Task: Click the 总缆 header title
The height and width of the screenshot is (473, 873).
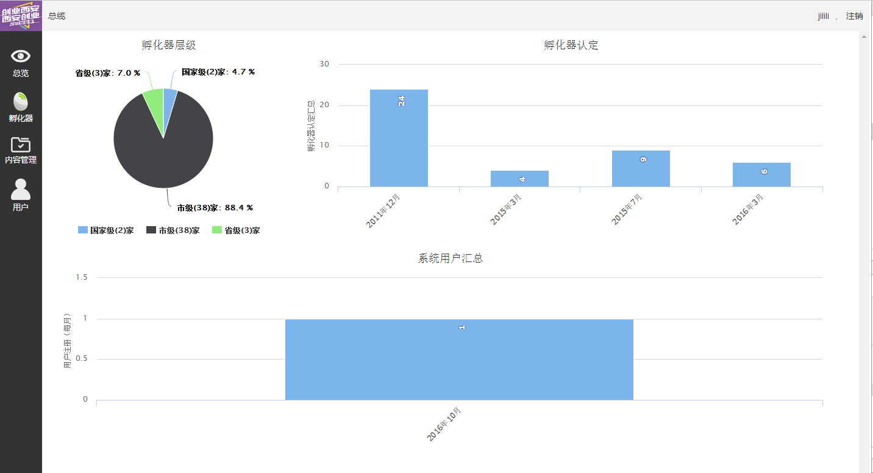Action: click(x=57, y=16)
